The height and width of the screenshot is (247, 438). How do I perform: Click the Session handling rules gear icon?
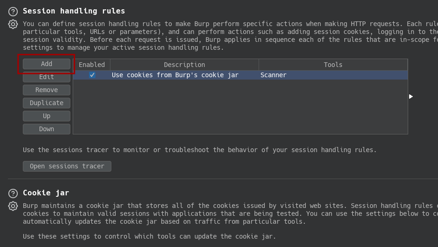[x=13, y=24]
